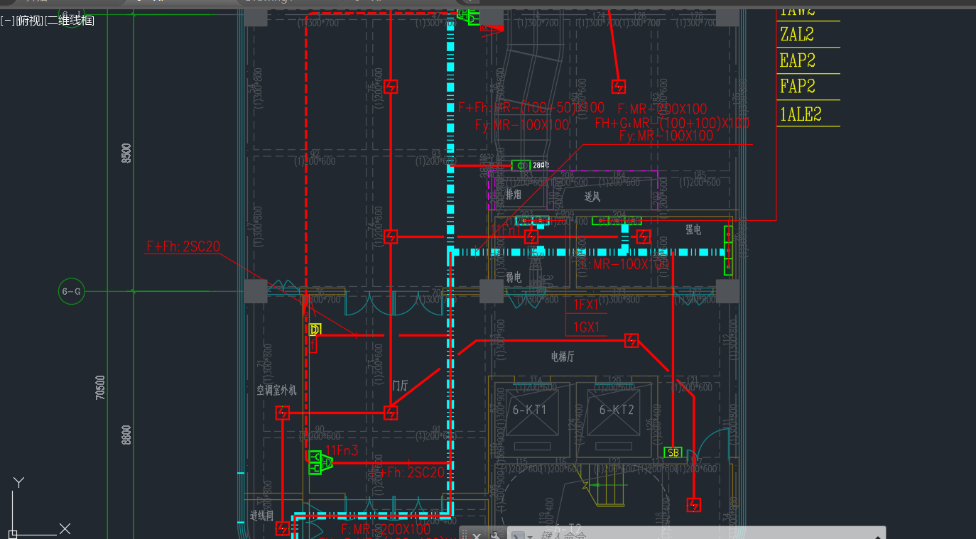This screenshot has height=539, width=976.
Task: Select the FH+G:MR-(100+100)X100 tray label
Action: [x=672, y=123]
